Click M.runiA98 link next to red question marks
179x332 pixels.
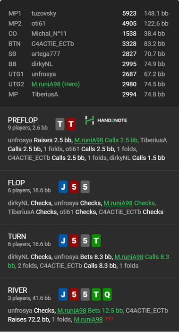click(88, 320)
